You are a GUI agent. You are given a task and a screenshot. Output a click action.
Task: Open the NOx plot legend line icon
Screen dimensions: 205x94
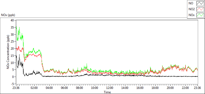pos(200,15)
